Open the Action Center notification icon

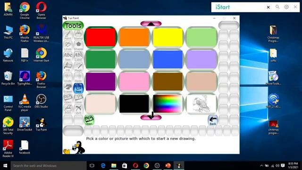(x=283, y=166)
